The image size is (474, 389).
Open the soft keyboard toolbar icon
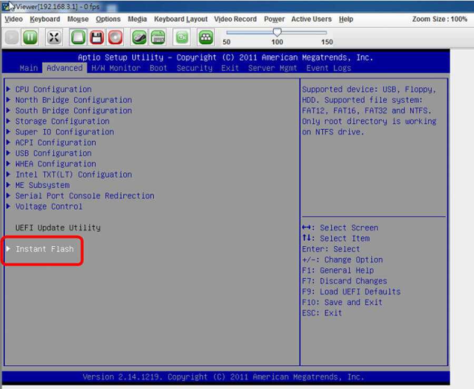click(x=157, y=37)
